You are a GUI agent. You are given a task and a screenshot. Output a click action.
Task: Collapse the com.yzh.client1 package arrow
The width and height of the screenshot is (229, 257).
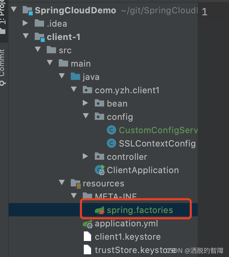[x=74, y=89]
